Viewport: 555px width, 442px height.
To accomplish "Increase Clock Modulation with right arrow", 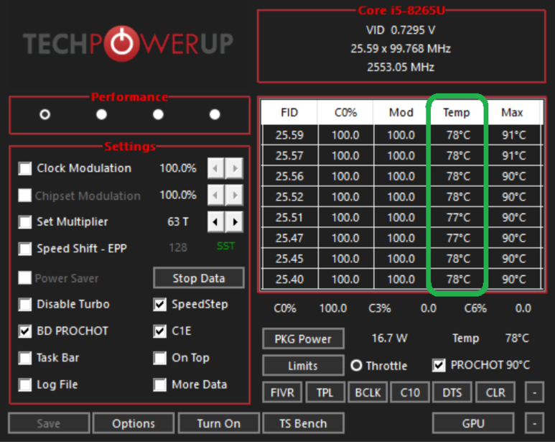I will pos(234,168).
